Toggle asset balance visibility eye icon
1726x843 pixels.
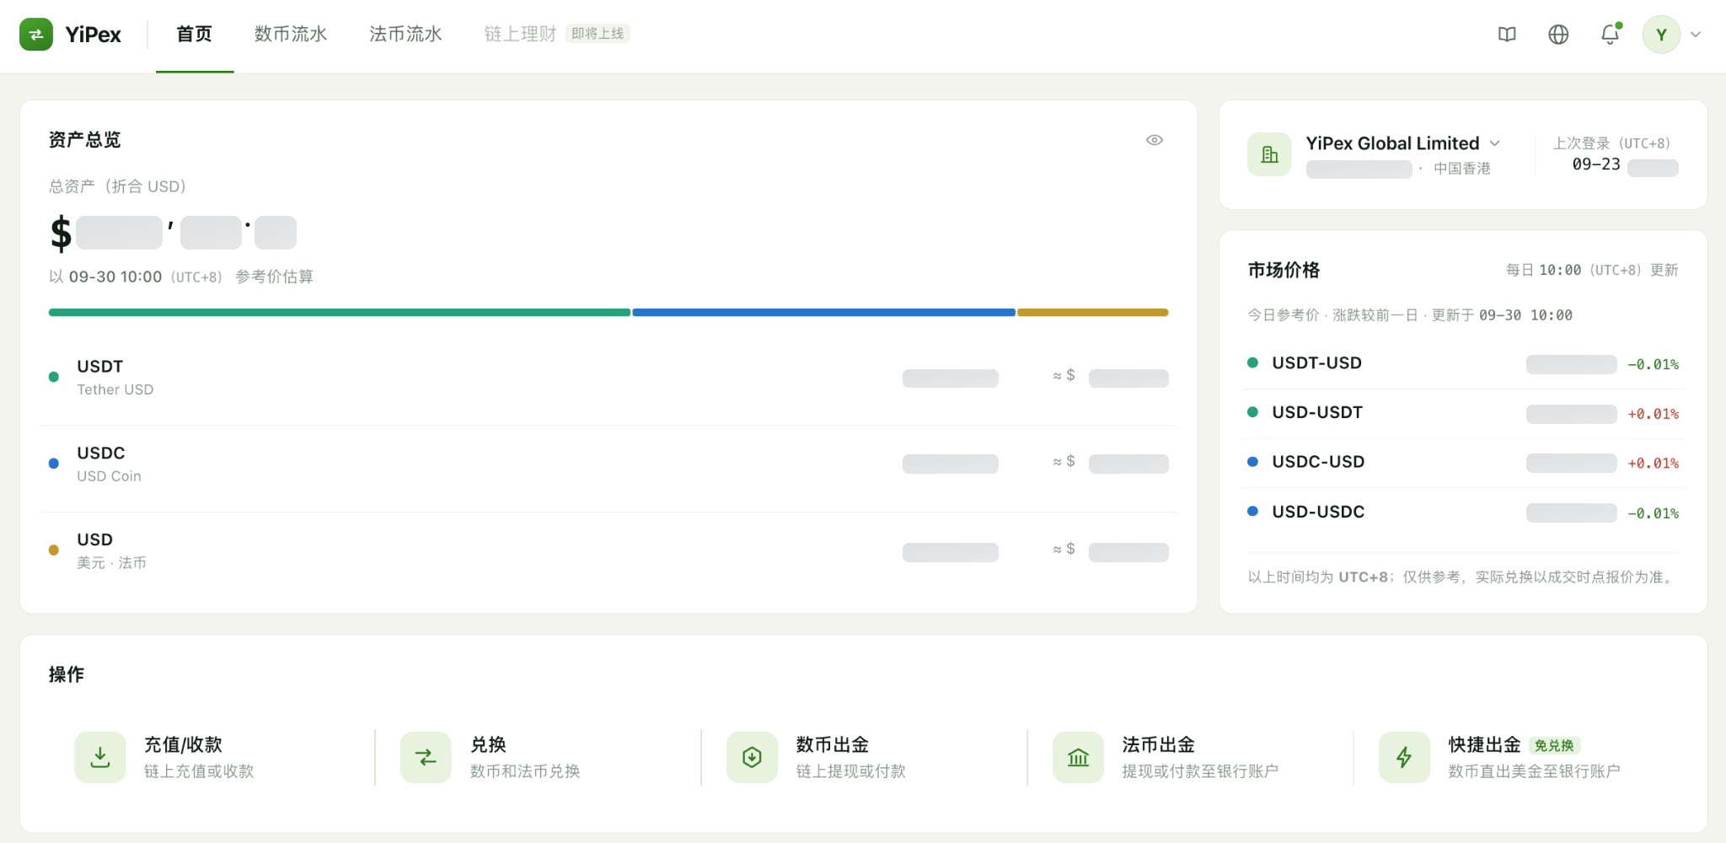pyautogui.click(x=1155, y=140)
